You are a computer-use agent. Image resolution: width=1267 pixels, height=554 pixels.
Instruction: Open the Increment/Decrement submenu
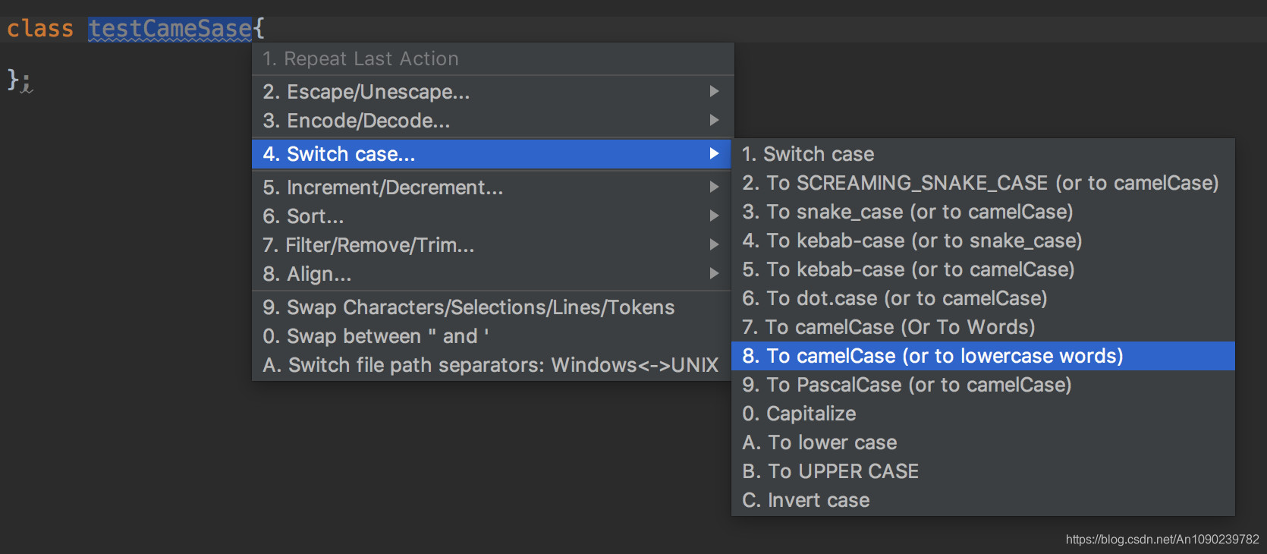pos(491,187)
